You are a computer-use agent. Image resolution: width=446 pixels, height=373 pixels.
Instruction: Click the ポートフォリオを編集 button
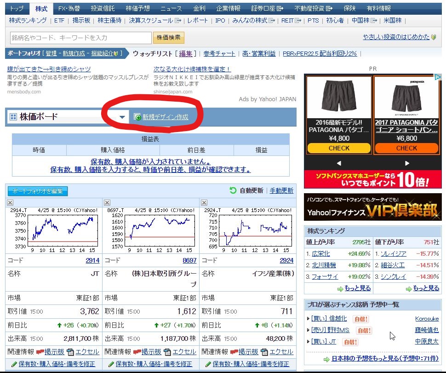(x=38, y=191)
